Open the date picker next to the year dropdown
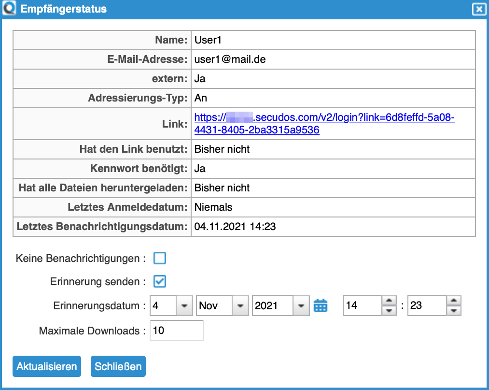Screen dimensions: 489x390 point(320,305)
